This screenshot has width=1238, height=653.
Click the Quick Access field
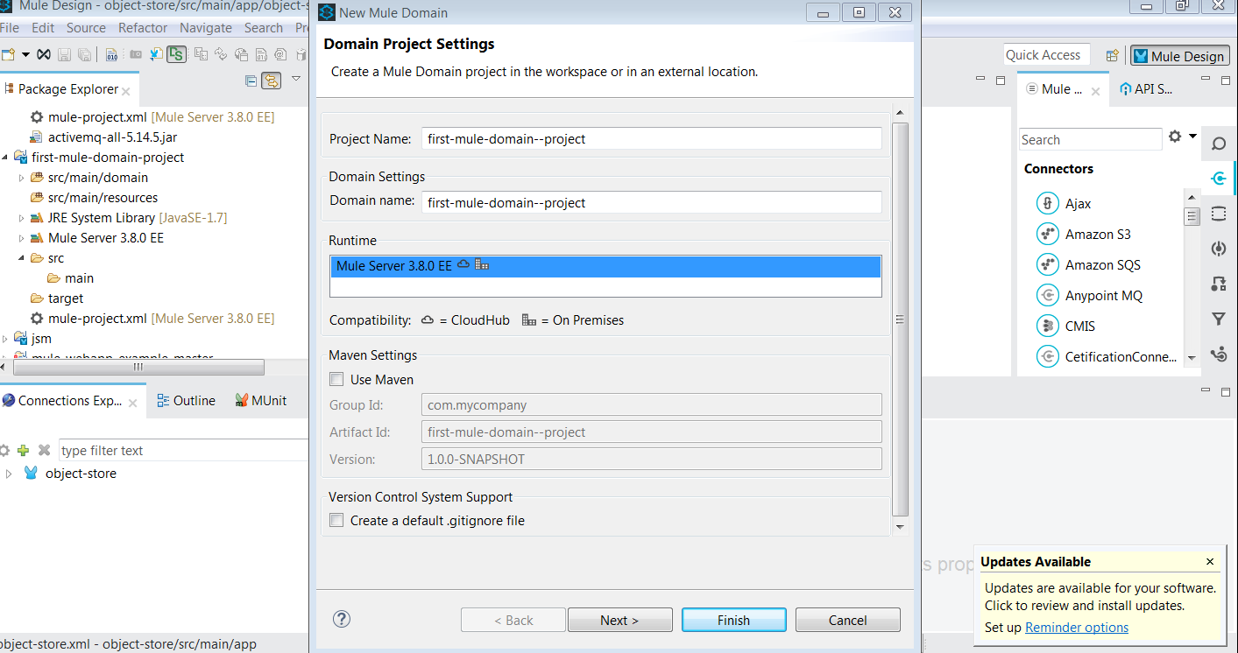1047,54
